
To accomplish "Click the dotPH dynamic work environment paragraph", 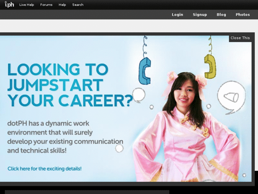I will tap(65, 137).
